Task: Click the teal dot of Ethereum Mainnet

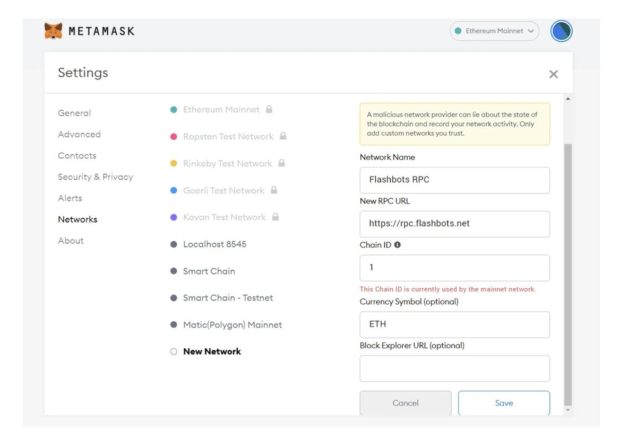Action: 174,110
